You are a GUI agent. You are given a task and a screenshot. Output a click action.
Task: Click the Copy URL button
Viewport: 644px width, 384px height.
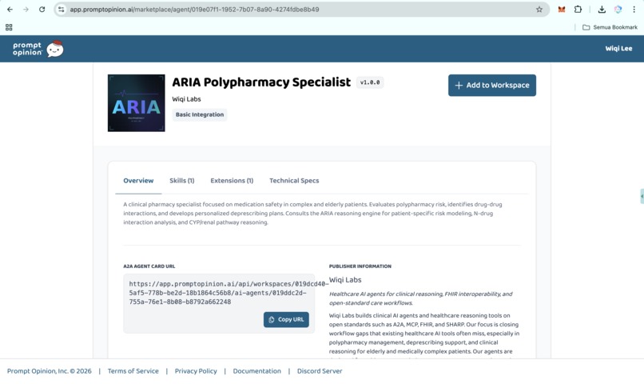click(286, 319)
